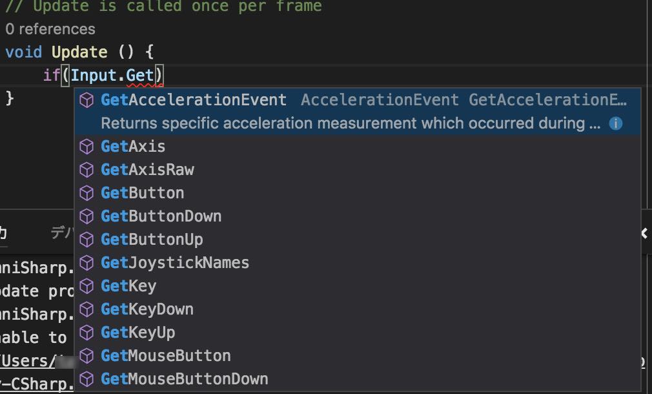Open the 0 references code lens link

coord(50,29)
